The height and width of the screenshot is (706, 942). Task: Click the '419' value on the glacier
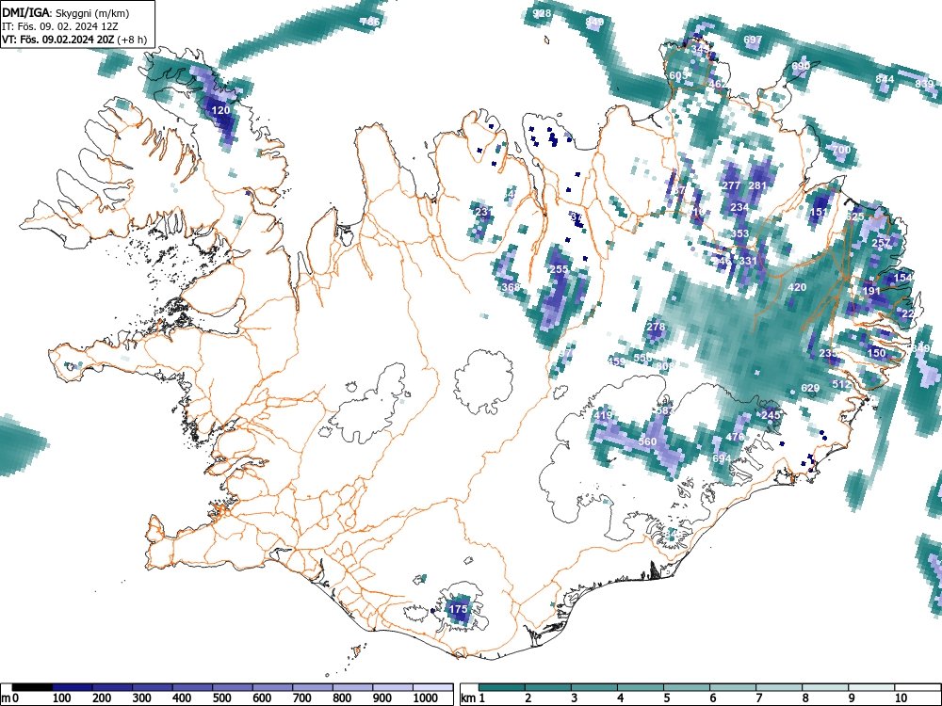[603, 415]
